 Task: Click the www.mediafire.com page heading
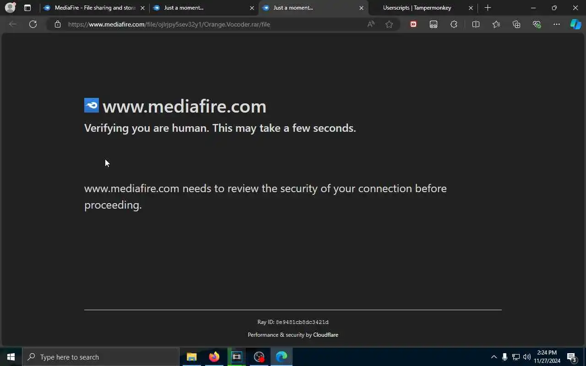(184, 106)
